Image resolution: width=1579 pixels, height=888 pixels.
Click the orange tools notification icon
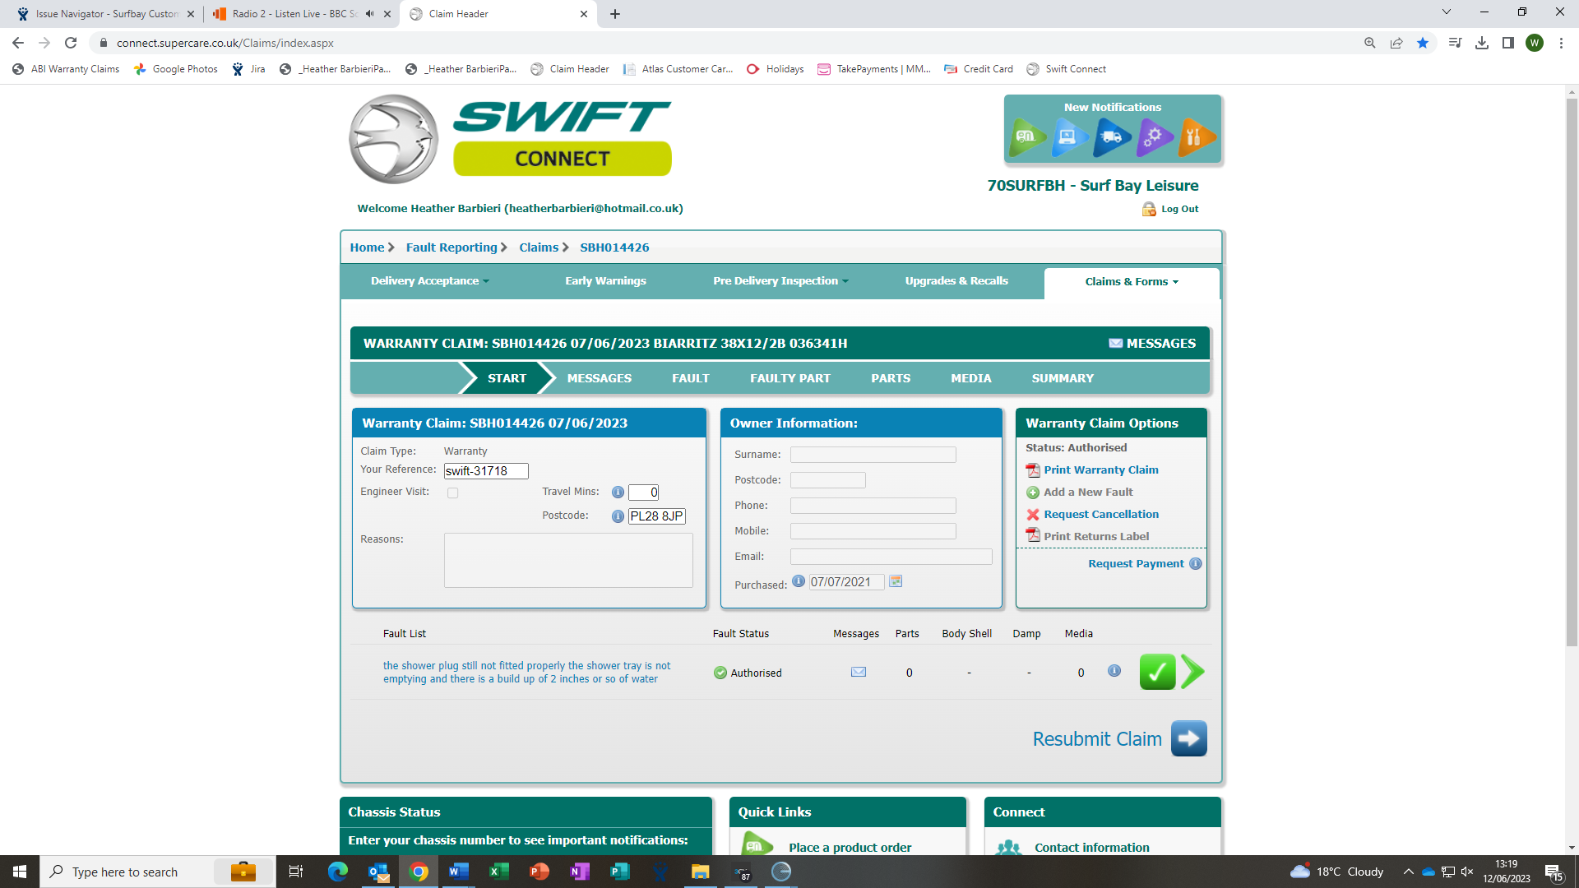pos(1195,136)
